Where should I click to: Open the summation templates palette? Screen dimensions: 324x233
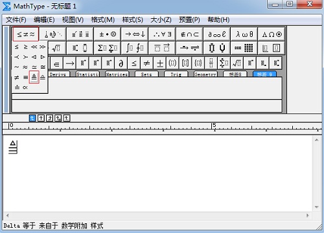108,48
